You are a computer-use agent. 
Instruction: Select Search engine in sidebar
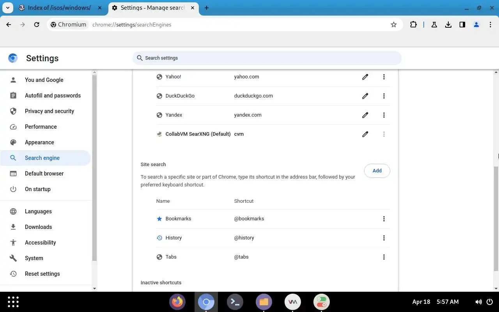click(x=46, y=158)
